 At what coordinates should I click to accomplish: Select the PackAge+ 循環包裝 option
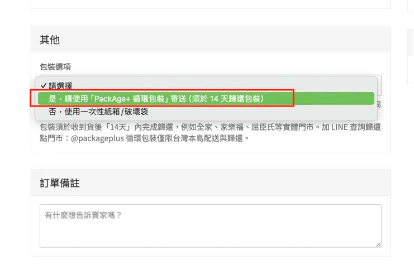pyautogui.click(x=206, y=99)
